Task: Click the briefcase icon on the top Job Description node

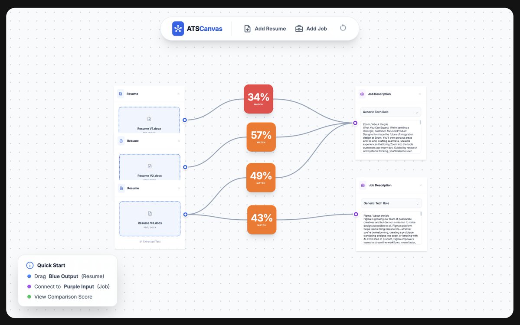Action: pos(363,94)
